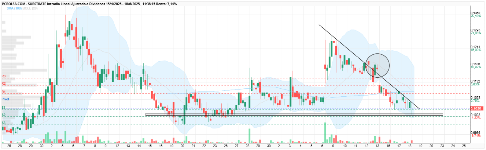486x150 pixels.
Task: Click date label 11 on time axis
Action: [356, 146]
